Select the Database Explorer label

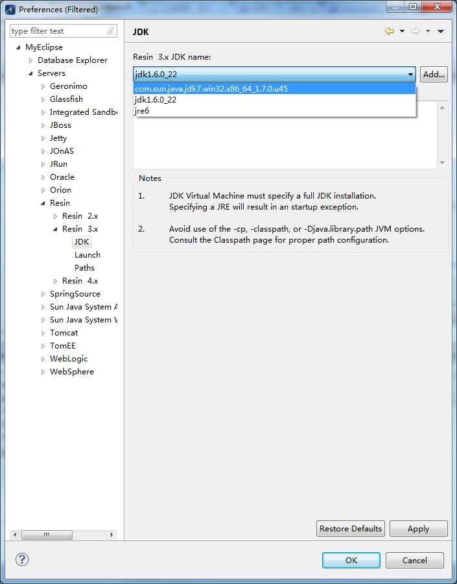point(73,60)
